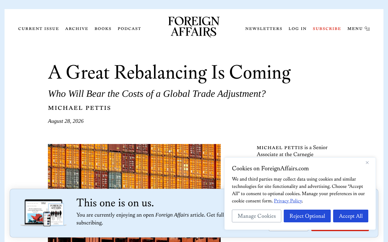Image resolution: width=388 pixels, height=242 pixels.
Task: Click the devices promo image in banner
Action: click(x=43, y=213)
